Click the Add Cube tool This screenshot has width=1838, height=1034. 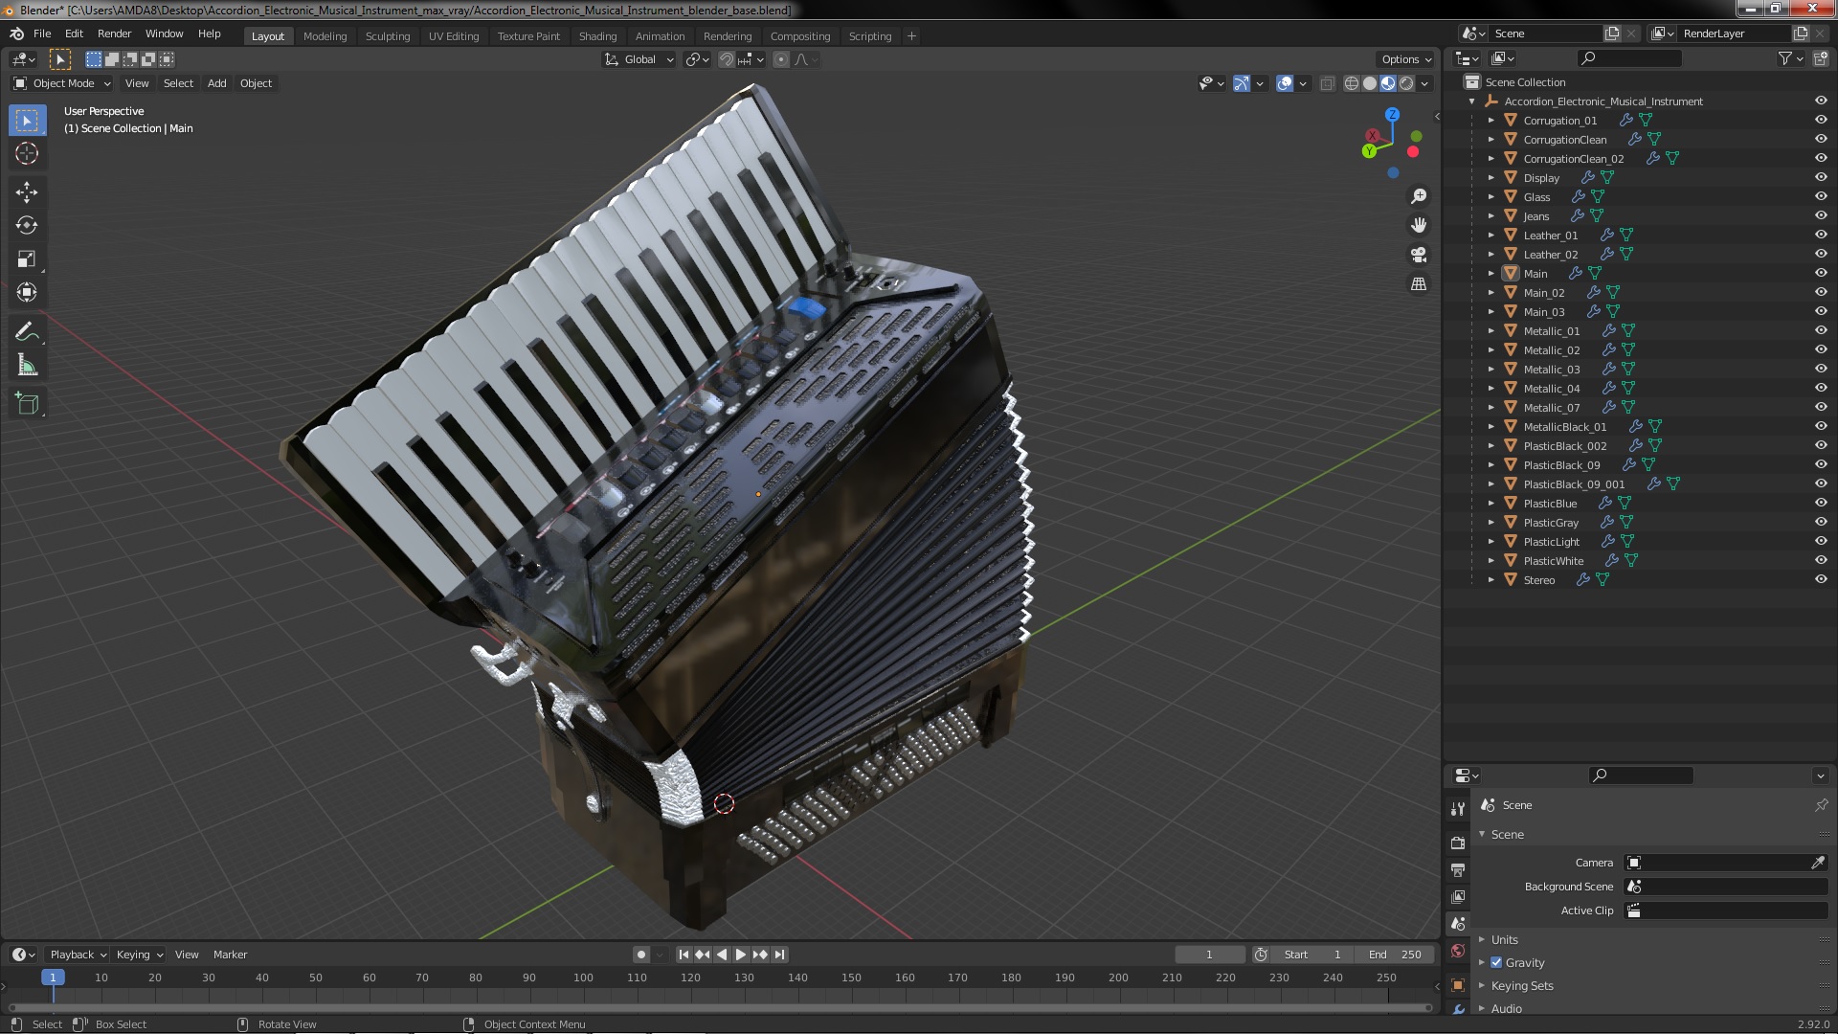(27, 404)
